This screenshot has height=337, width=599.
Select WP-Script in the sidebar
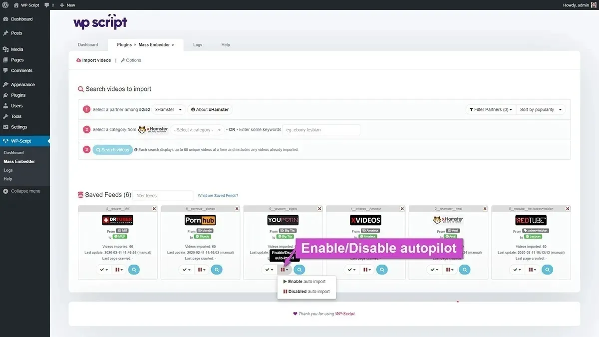click(24, 141)
